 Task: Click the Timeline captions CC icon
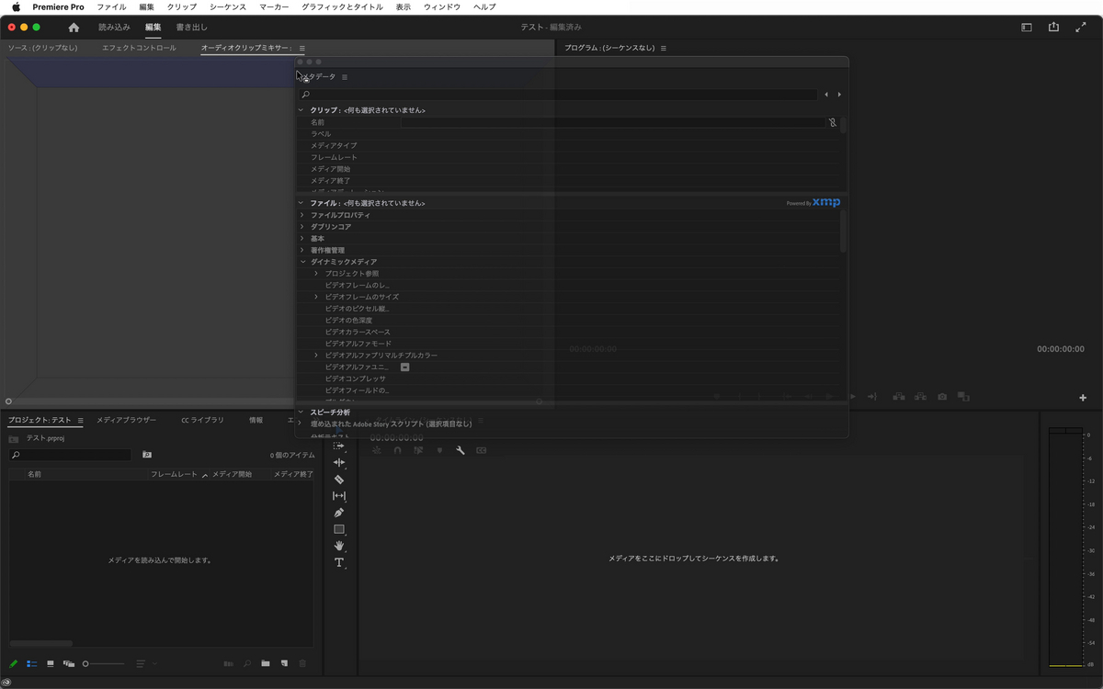pos(481,450)
